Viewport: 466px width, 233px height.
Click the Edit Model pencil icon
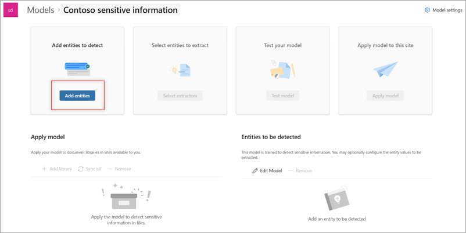pyautogui.click(x=254, y=171)
